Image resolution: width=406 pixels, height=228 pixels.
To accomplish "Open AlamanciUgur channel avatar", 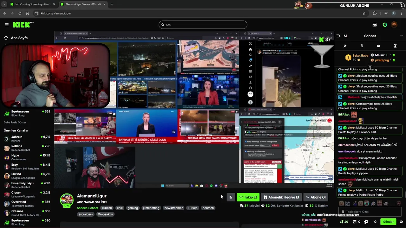I will pyautogui.click(x=67, y=200).
